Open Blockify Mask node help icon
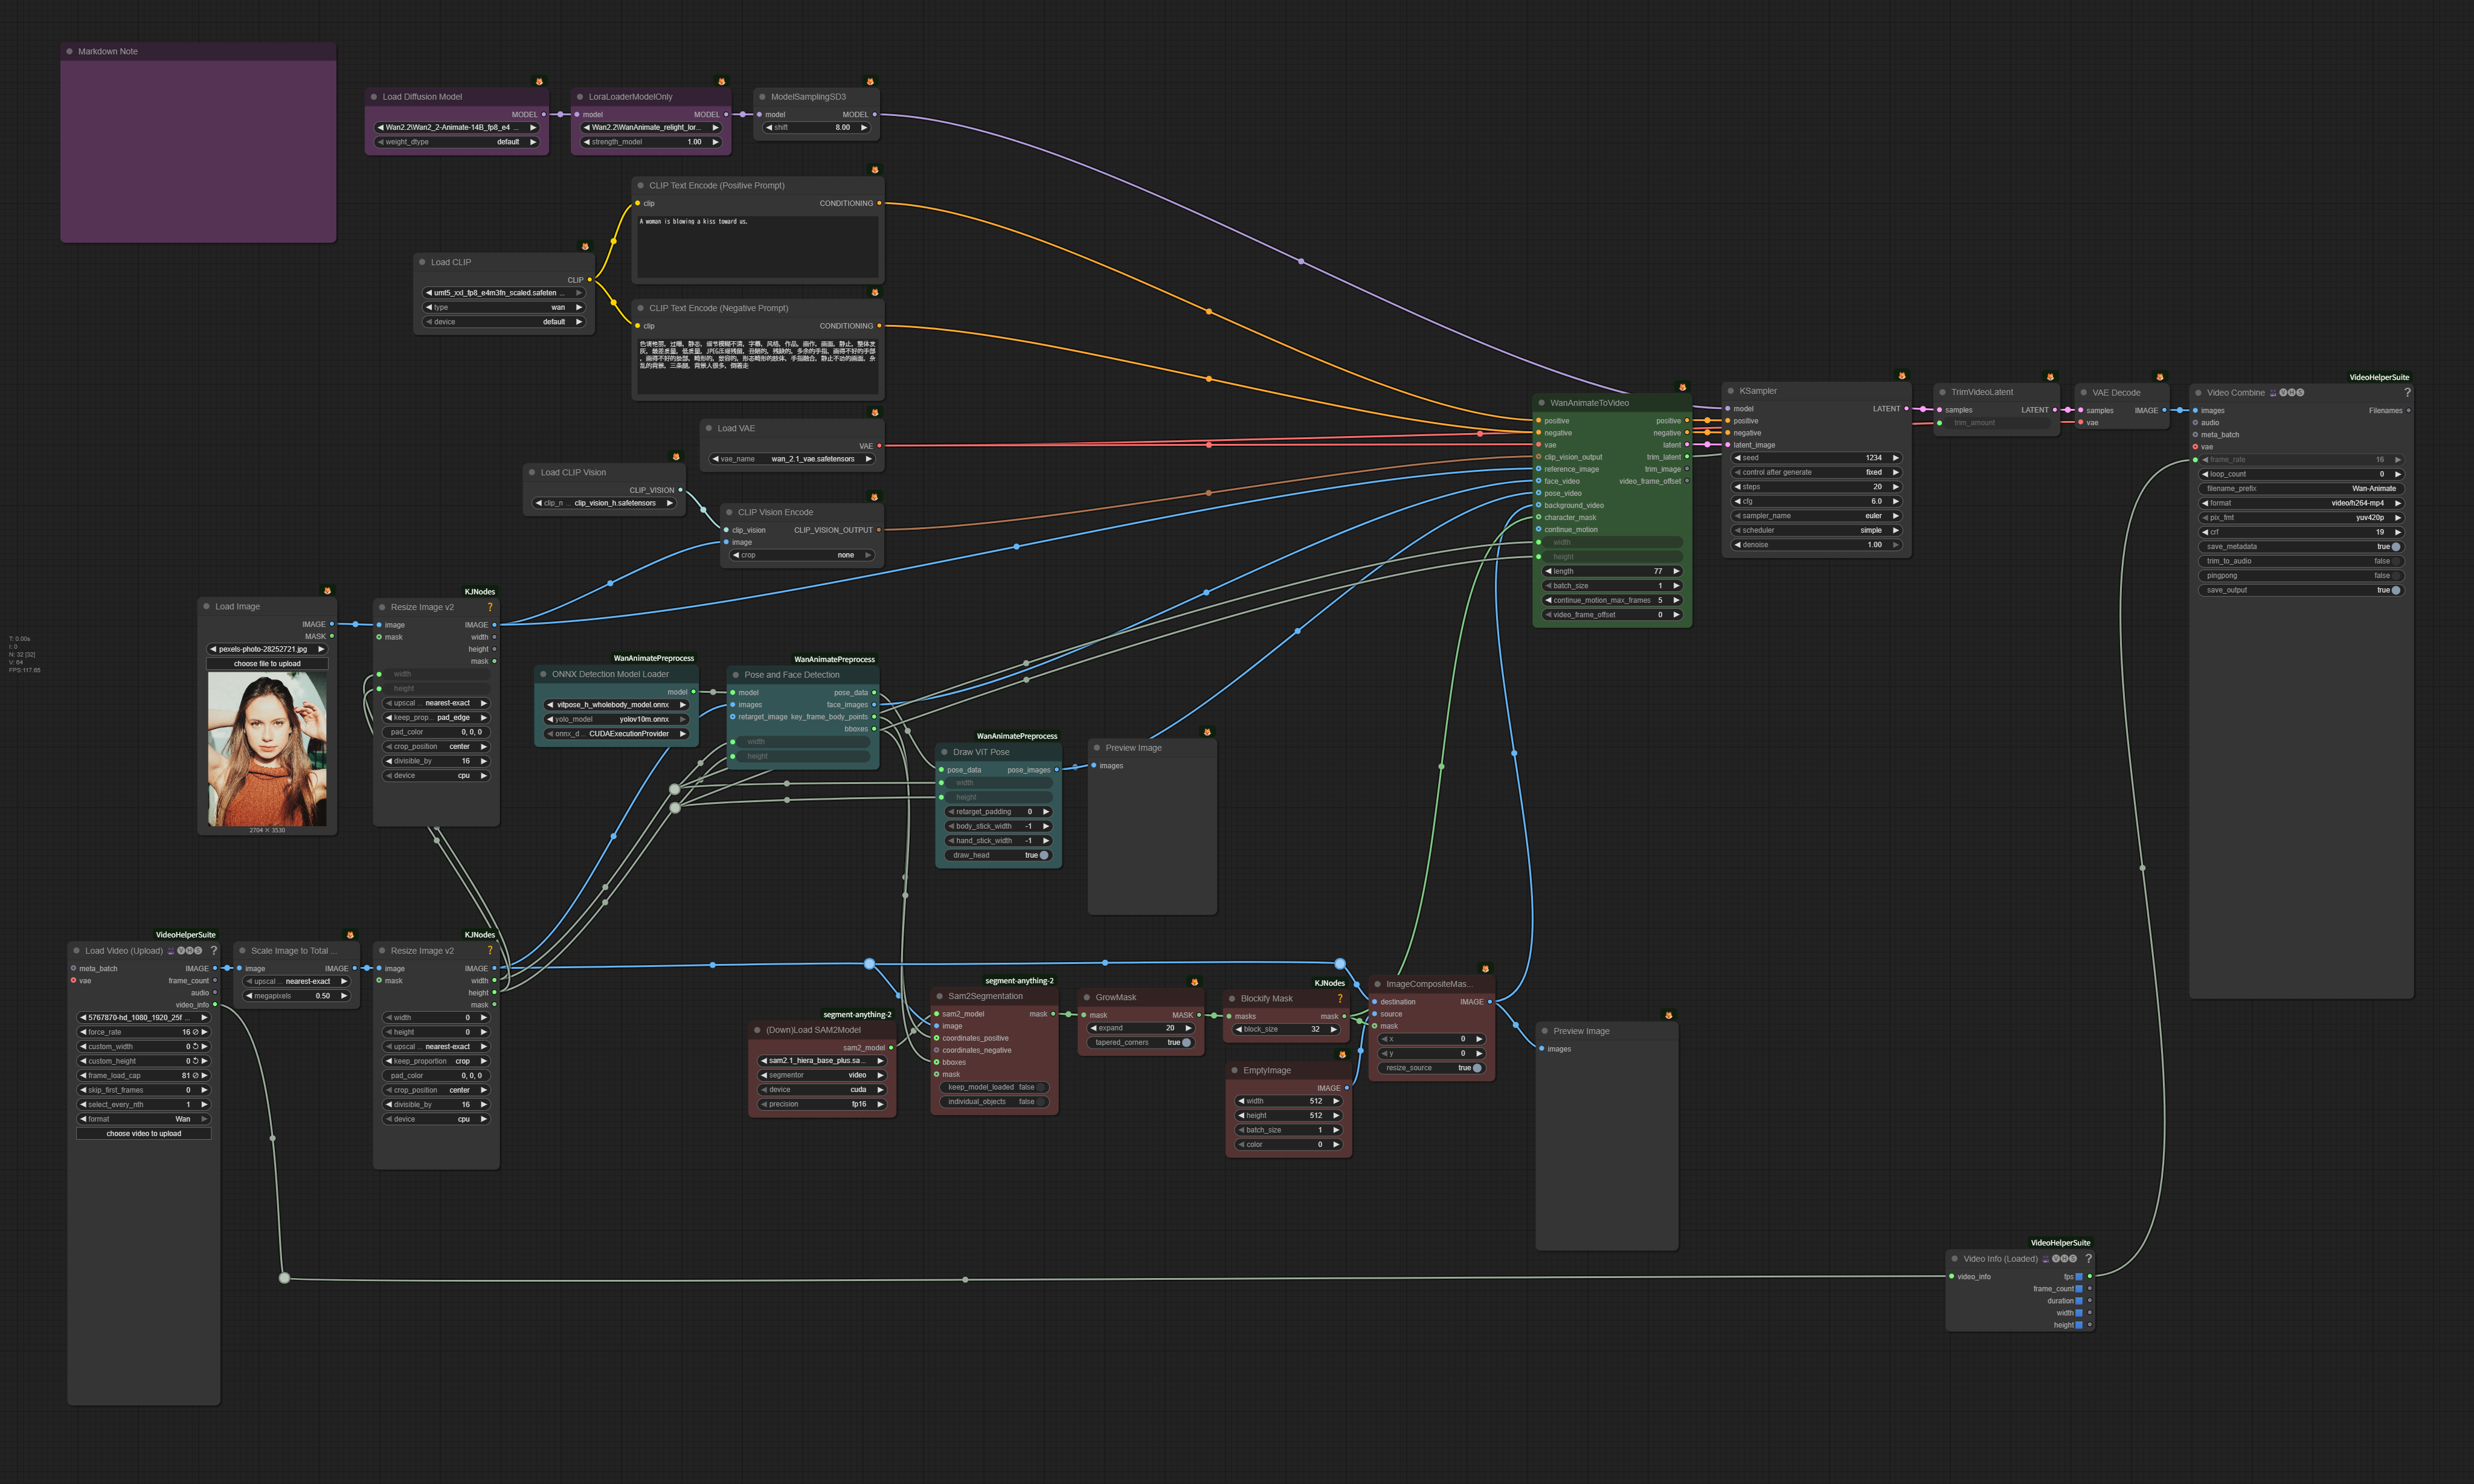Image resolution: width=2474 pixels, height=1484 pixels. [1340, 998]
